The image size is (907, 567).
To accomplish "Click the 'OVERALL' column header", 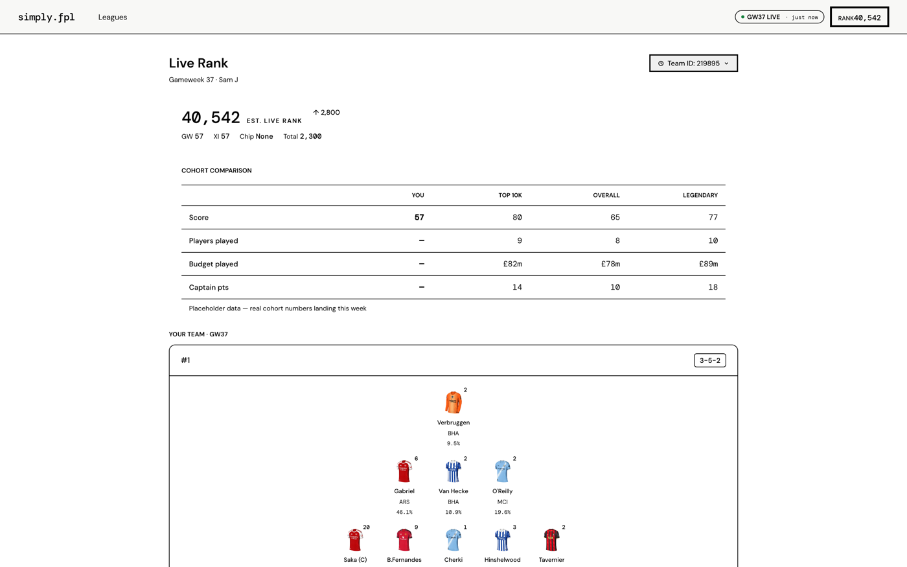I will [x=606, y=195].
